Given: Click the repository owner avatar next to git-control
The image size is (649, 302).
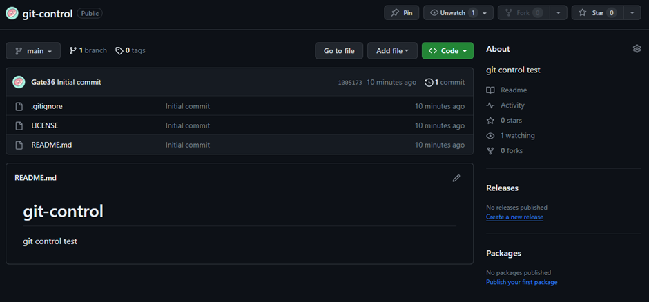Looking at the screenshot, I should [12, 13].
